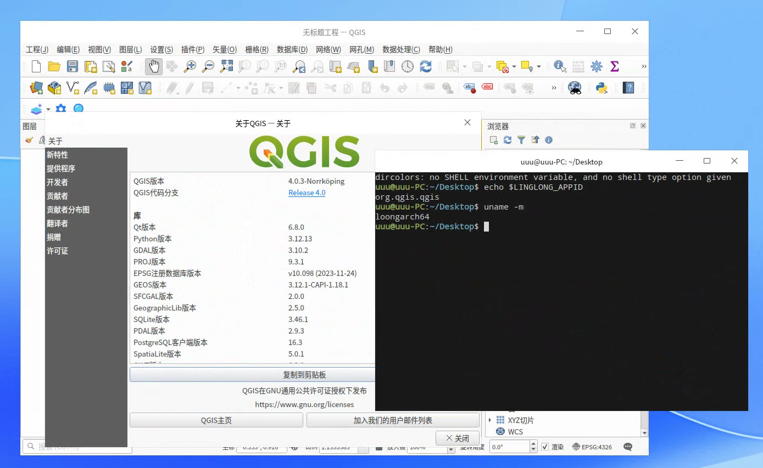Open a project using the folder icon

(54, 66)
